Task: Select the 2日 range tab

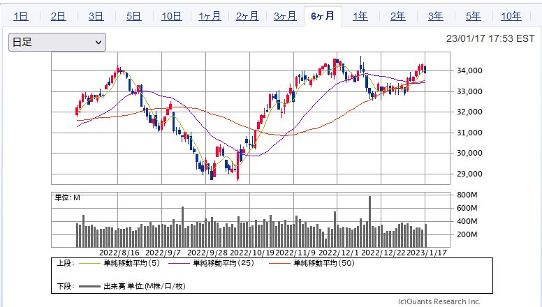Action: tap(59, 16)
